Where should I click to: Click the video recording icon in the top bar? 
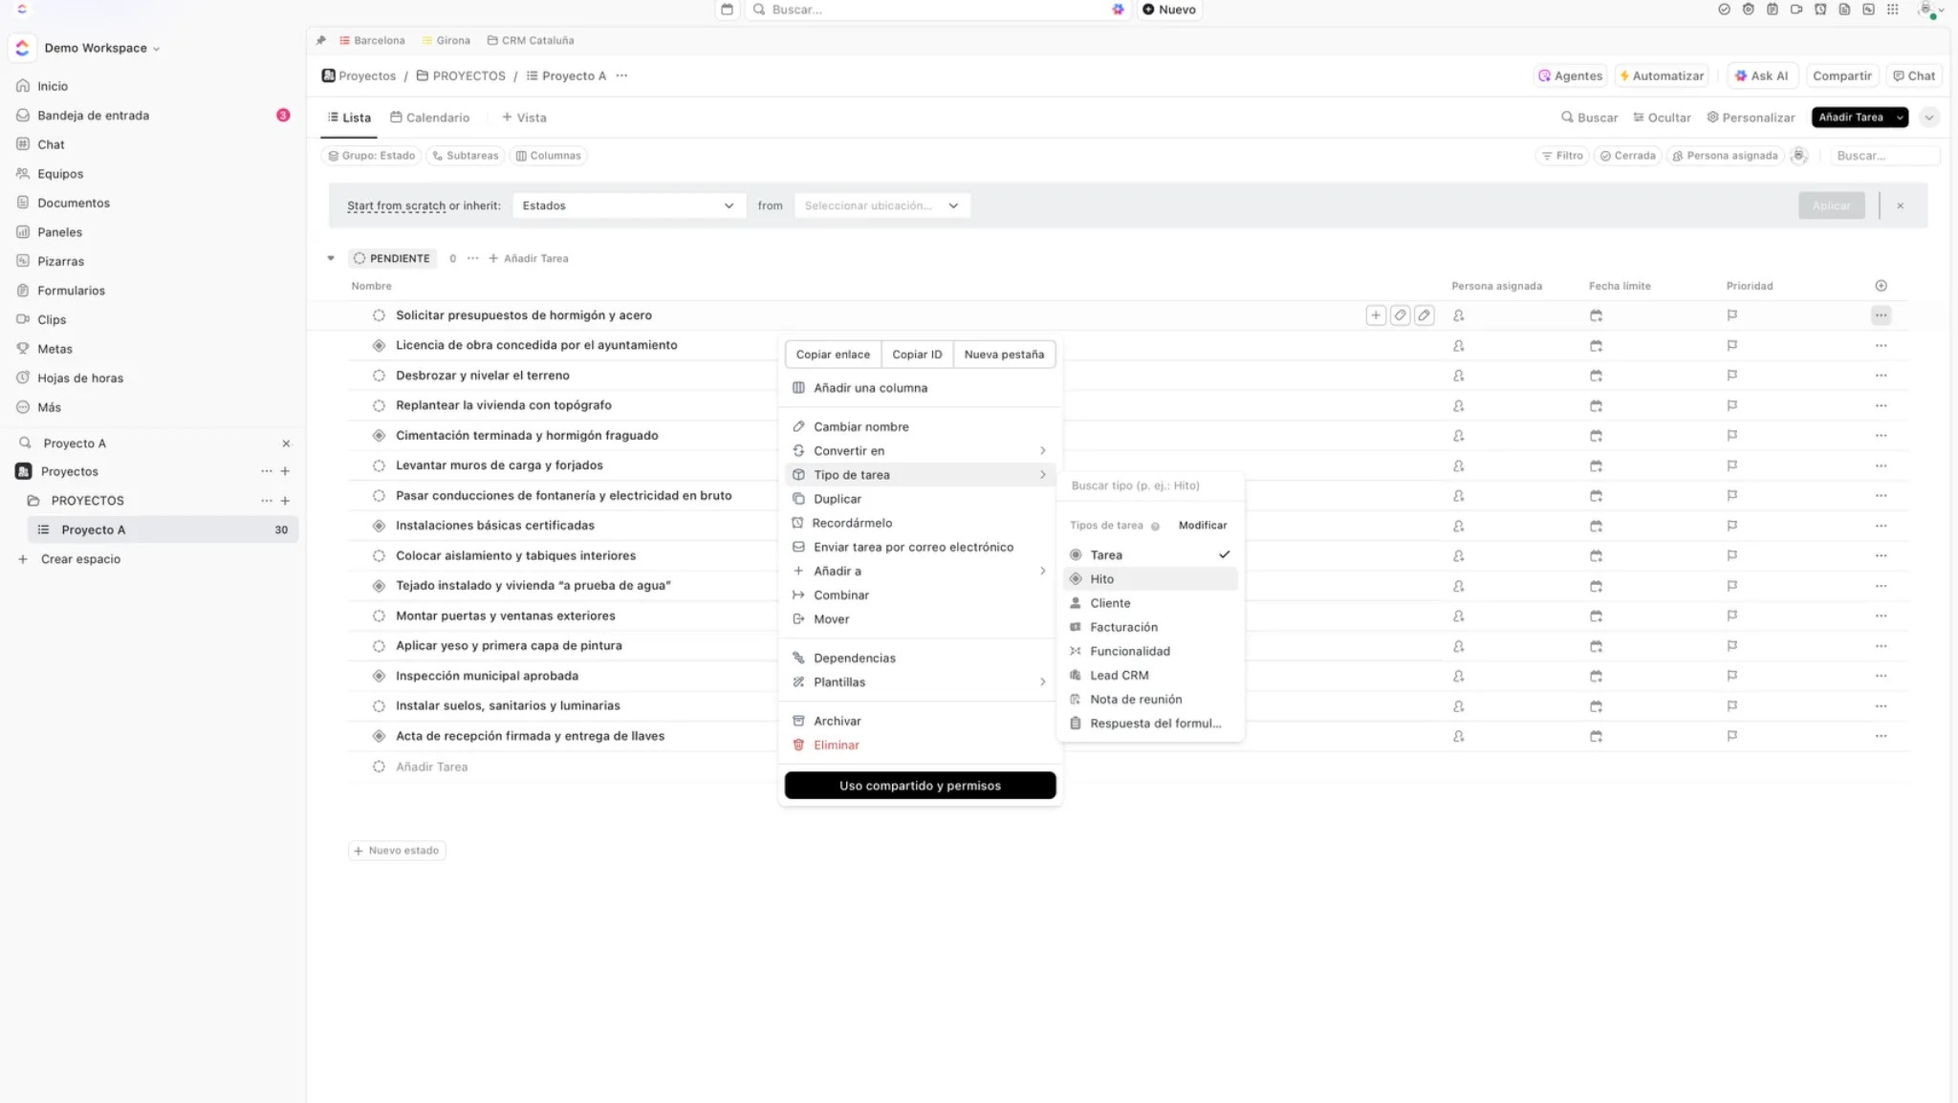point(1797,10)
